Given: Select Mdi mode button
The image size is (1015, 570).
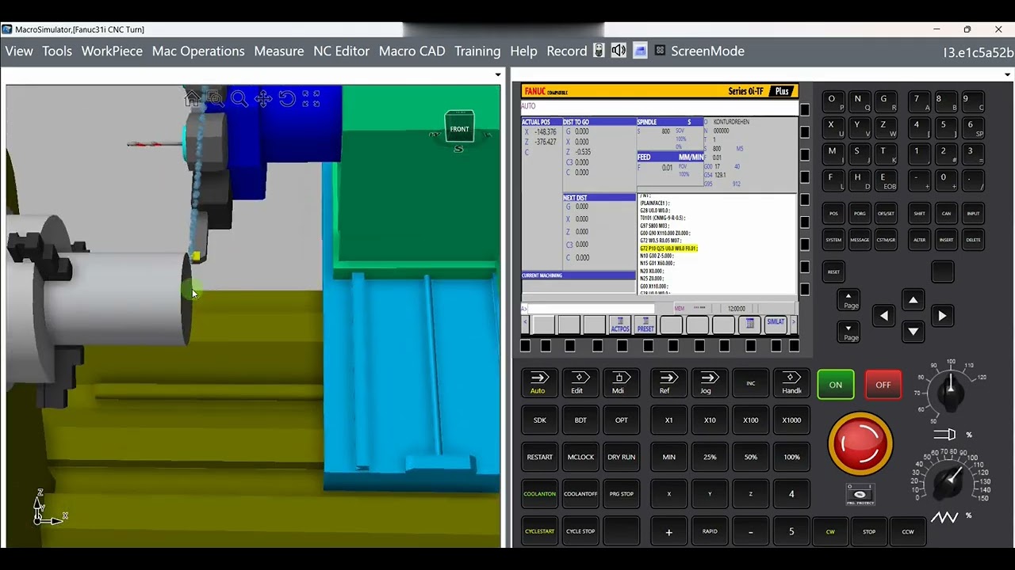Looking at the screenshot, I should click(621, 382).
